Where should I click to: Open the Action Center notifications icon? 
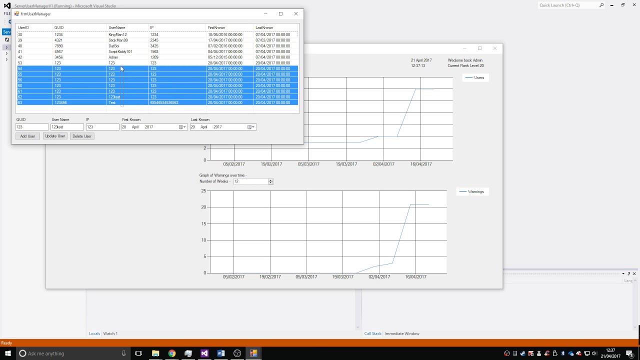coord(630,353)
